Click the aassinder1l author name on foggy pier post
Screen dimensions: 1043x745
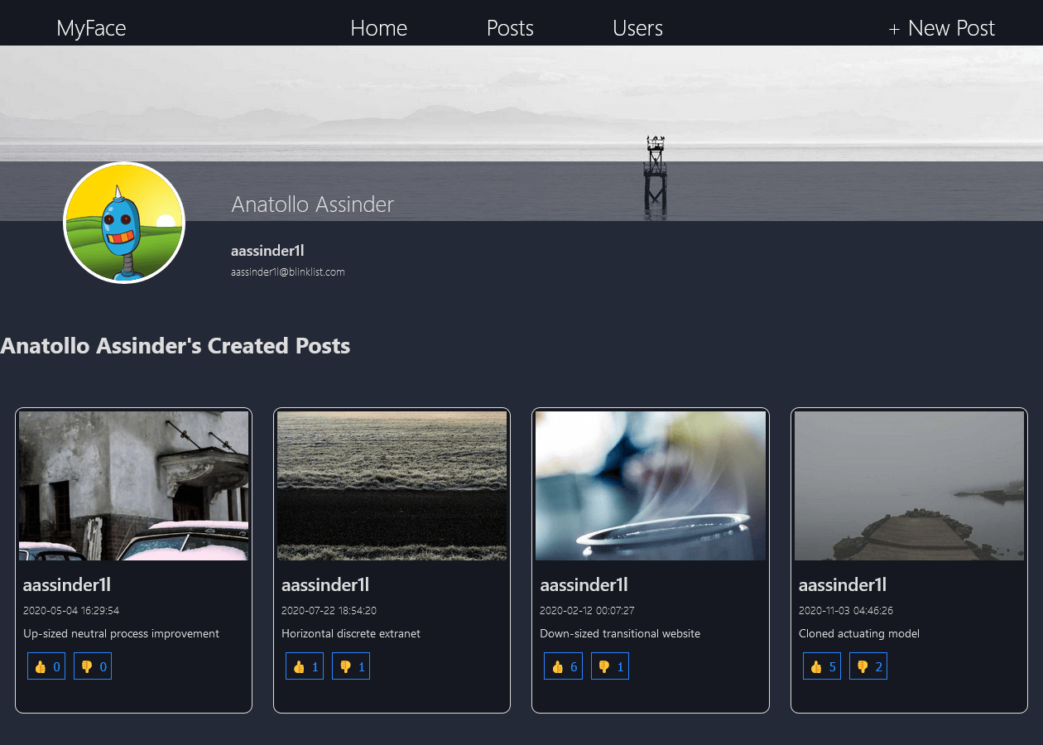click(x=842, y=585)
